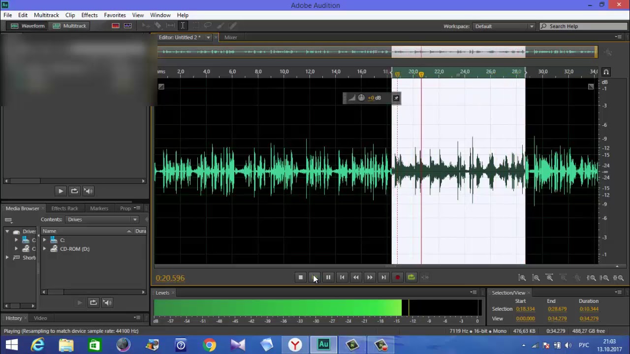Zoom in at in-point icon
Image resolution: width=630 pixels, height=354 pixels.
592,278
